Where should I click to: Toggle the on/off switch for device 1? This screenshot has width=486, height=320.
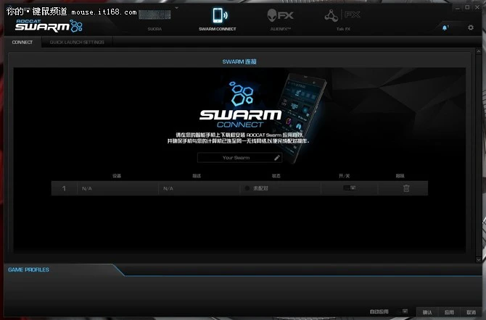(350, 188)
